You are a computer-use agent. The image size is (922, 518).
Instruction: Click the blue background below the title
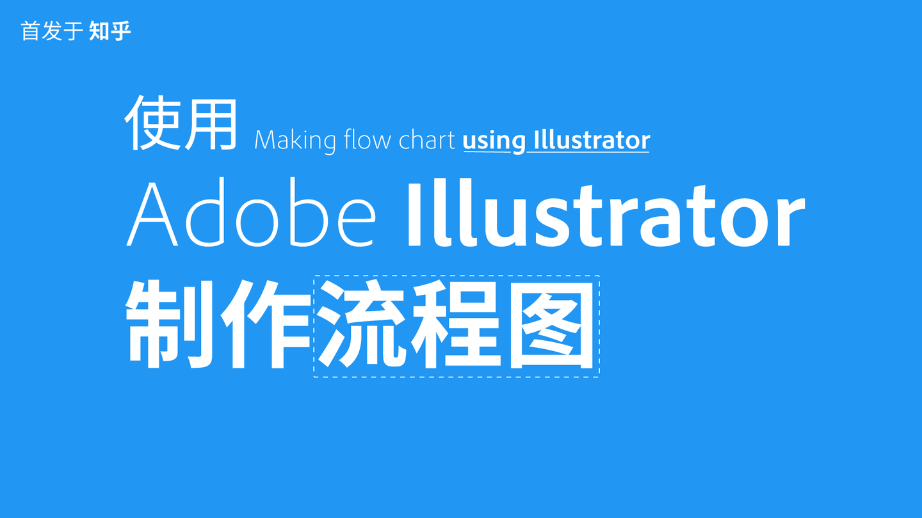point(461,448)
